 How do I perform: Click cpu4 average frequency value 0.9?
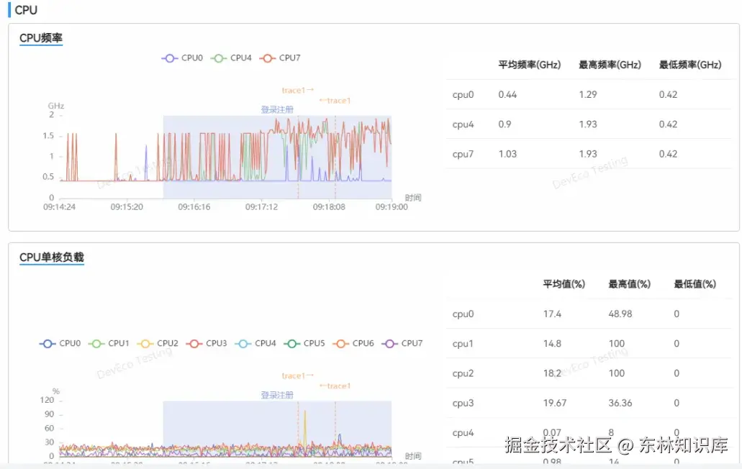[505, 124]
